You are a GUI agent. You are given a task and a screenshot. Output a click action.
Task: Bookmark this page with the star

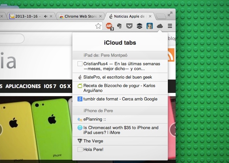(x=98, y=26)
